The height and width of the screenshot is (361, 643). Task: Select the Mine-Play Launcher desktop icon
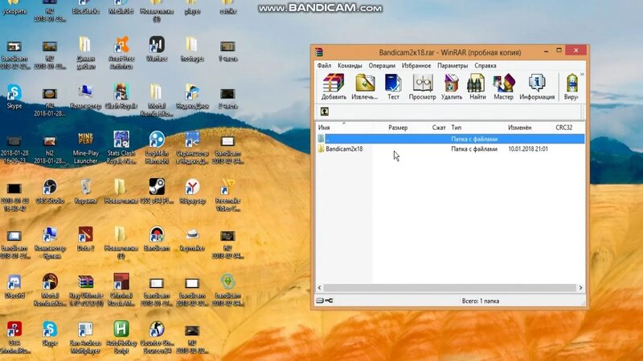point(85,148)
